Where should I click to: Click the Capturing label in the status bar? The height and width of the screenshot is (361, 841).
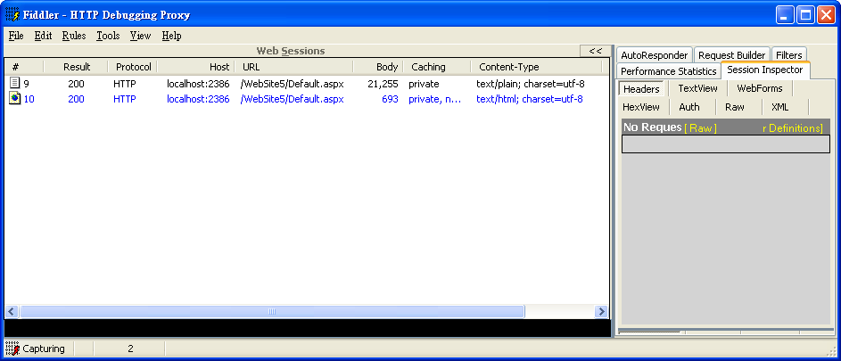[44, 349]
